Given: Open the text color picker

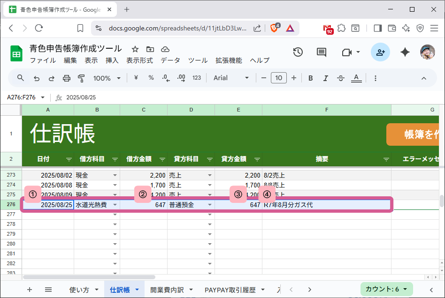Looking at the screenshot, I should (x=356, y=78).
